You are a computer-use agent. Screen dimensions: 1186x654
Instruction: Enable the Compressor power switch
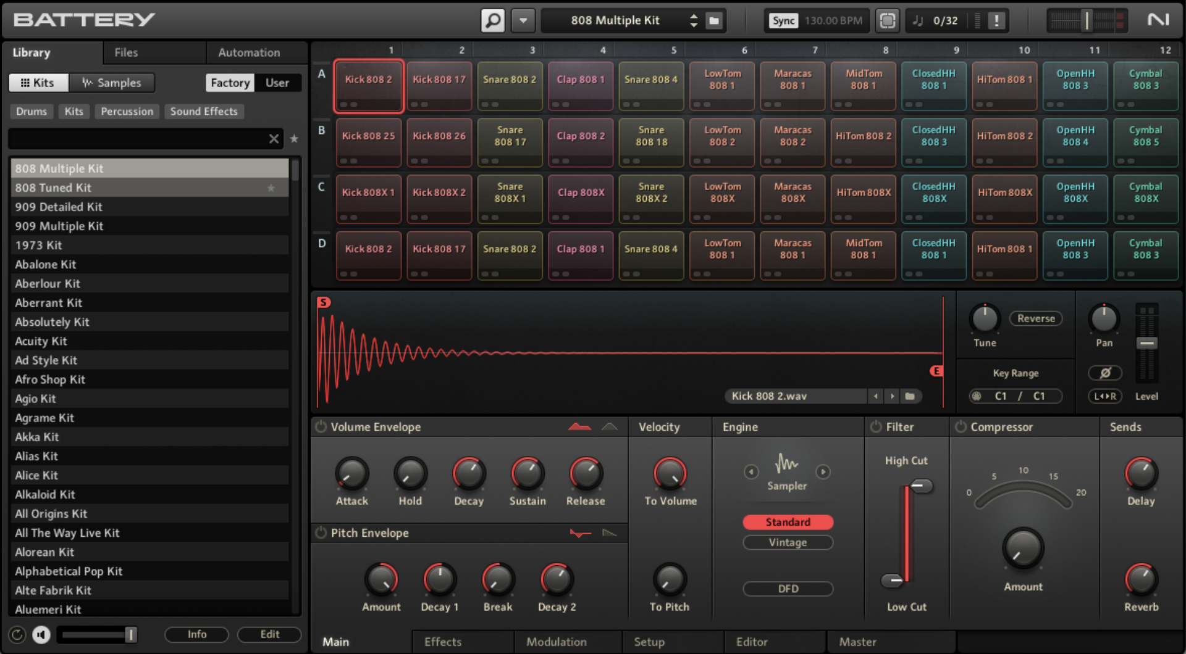(x=960, y=426)
